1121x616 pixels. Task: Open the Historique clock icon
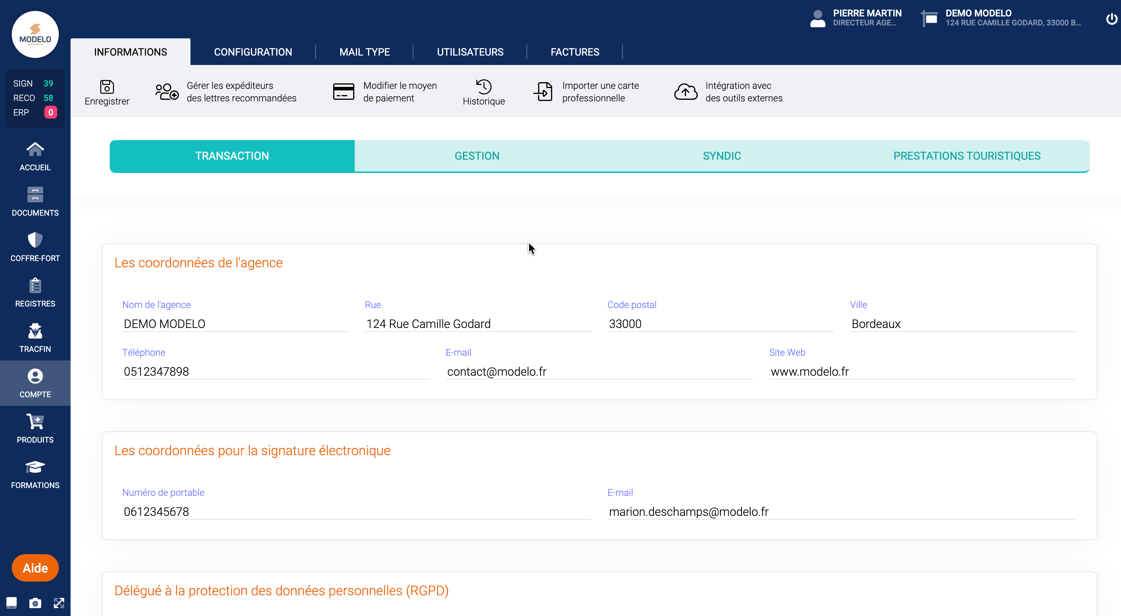coord(483,86)
